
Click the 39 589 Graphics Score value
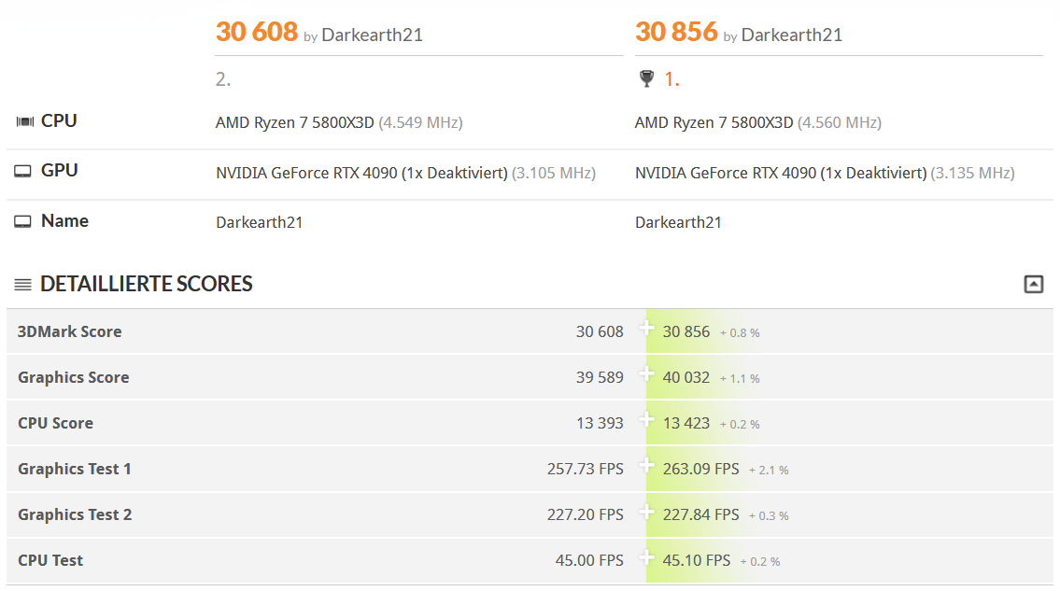600,378
